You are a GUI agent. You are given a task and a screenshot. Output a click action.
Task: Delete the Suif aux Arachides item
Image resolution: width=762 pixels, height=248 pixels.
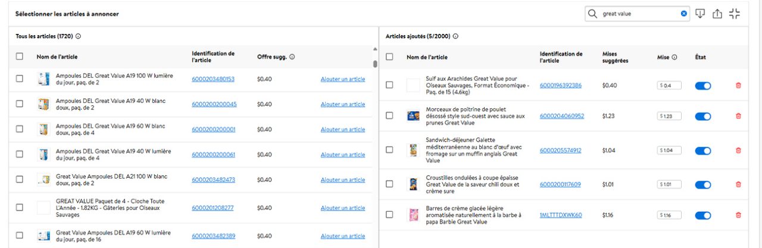pyautogui.click(x=739, y=86)
